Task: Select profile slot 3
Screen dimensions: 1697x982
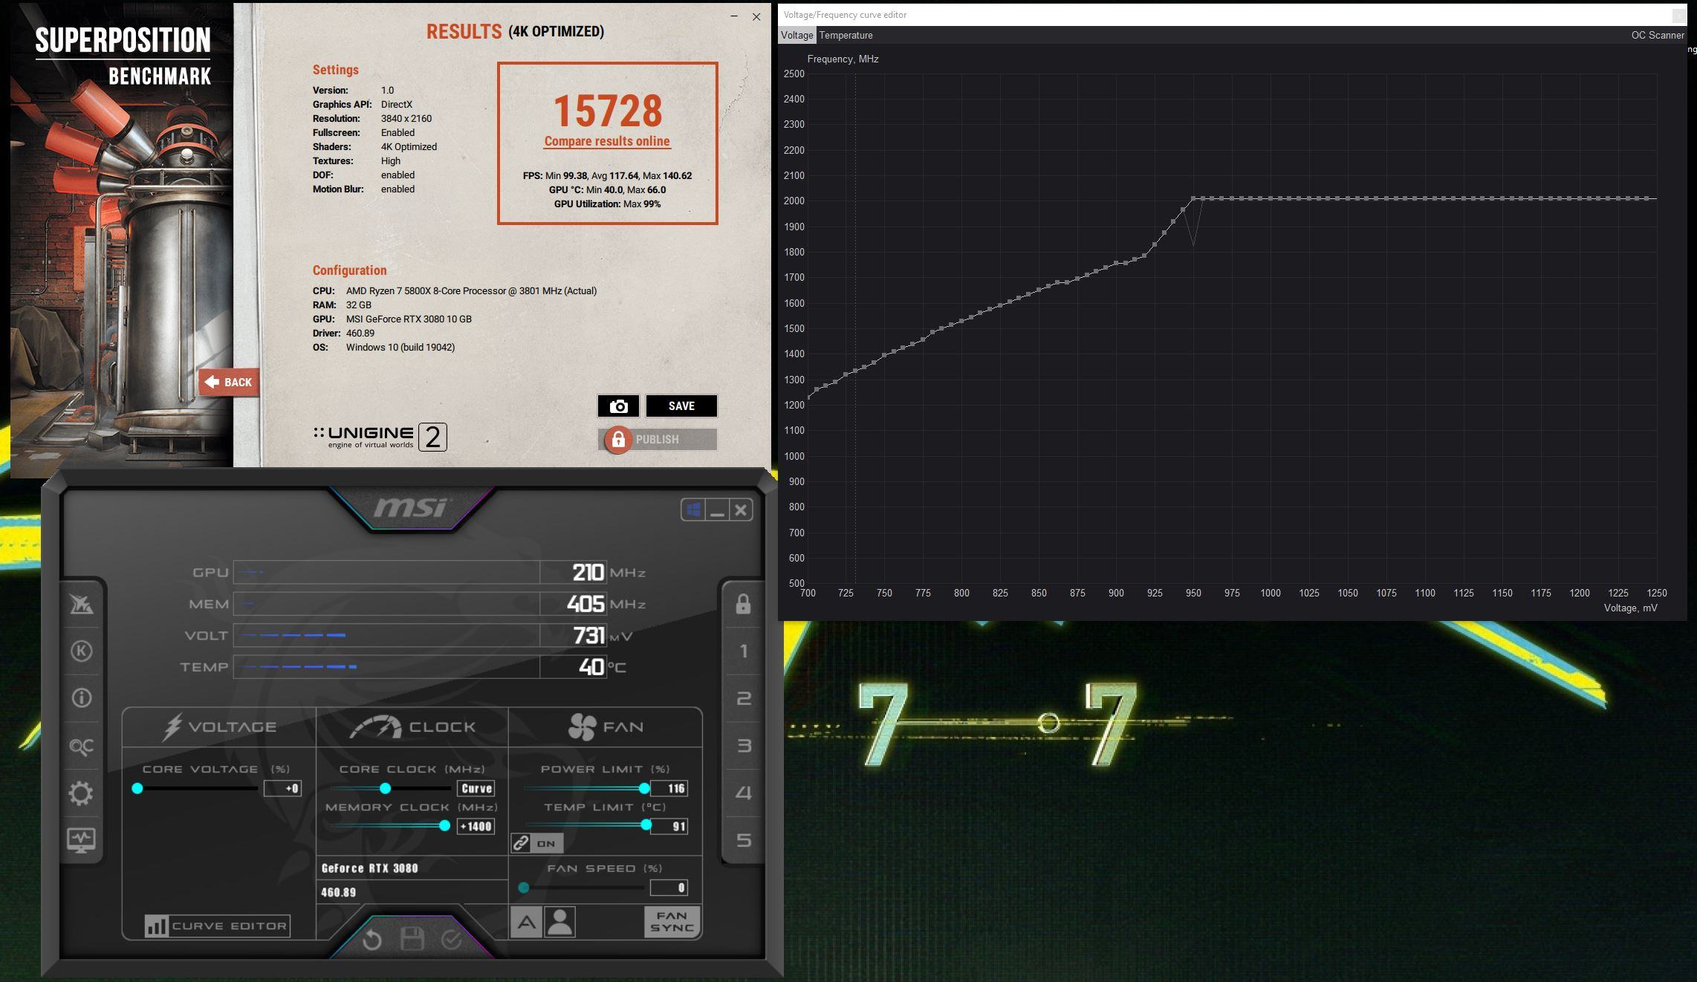Action: point(743,746)
